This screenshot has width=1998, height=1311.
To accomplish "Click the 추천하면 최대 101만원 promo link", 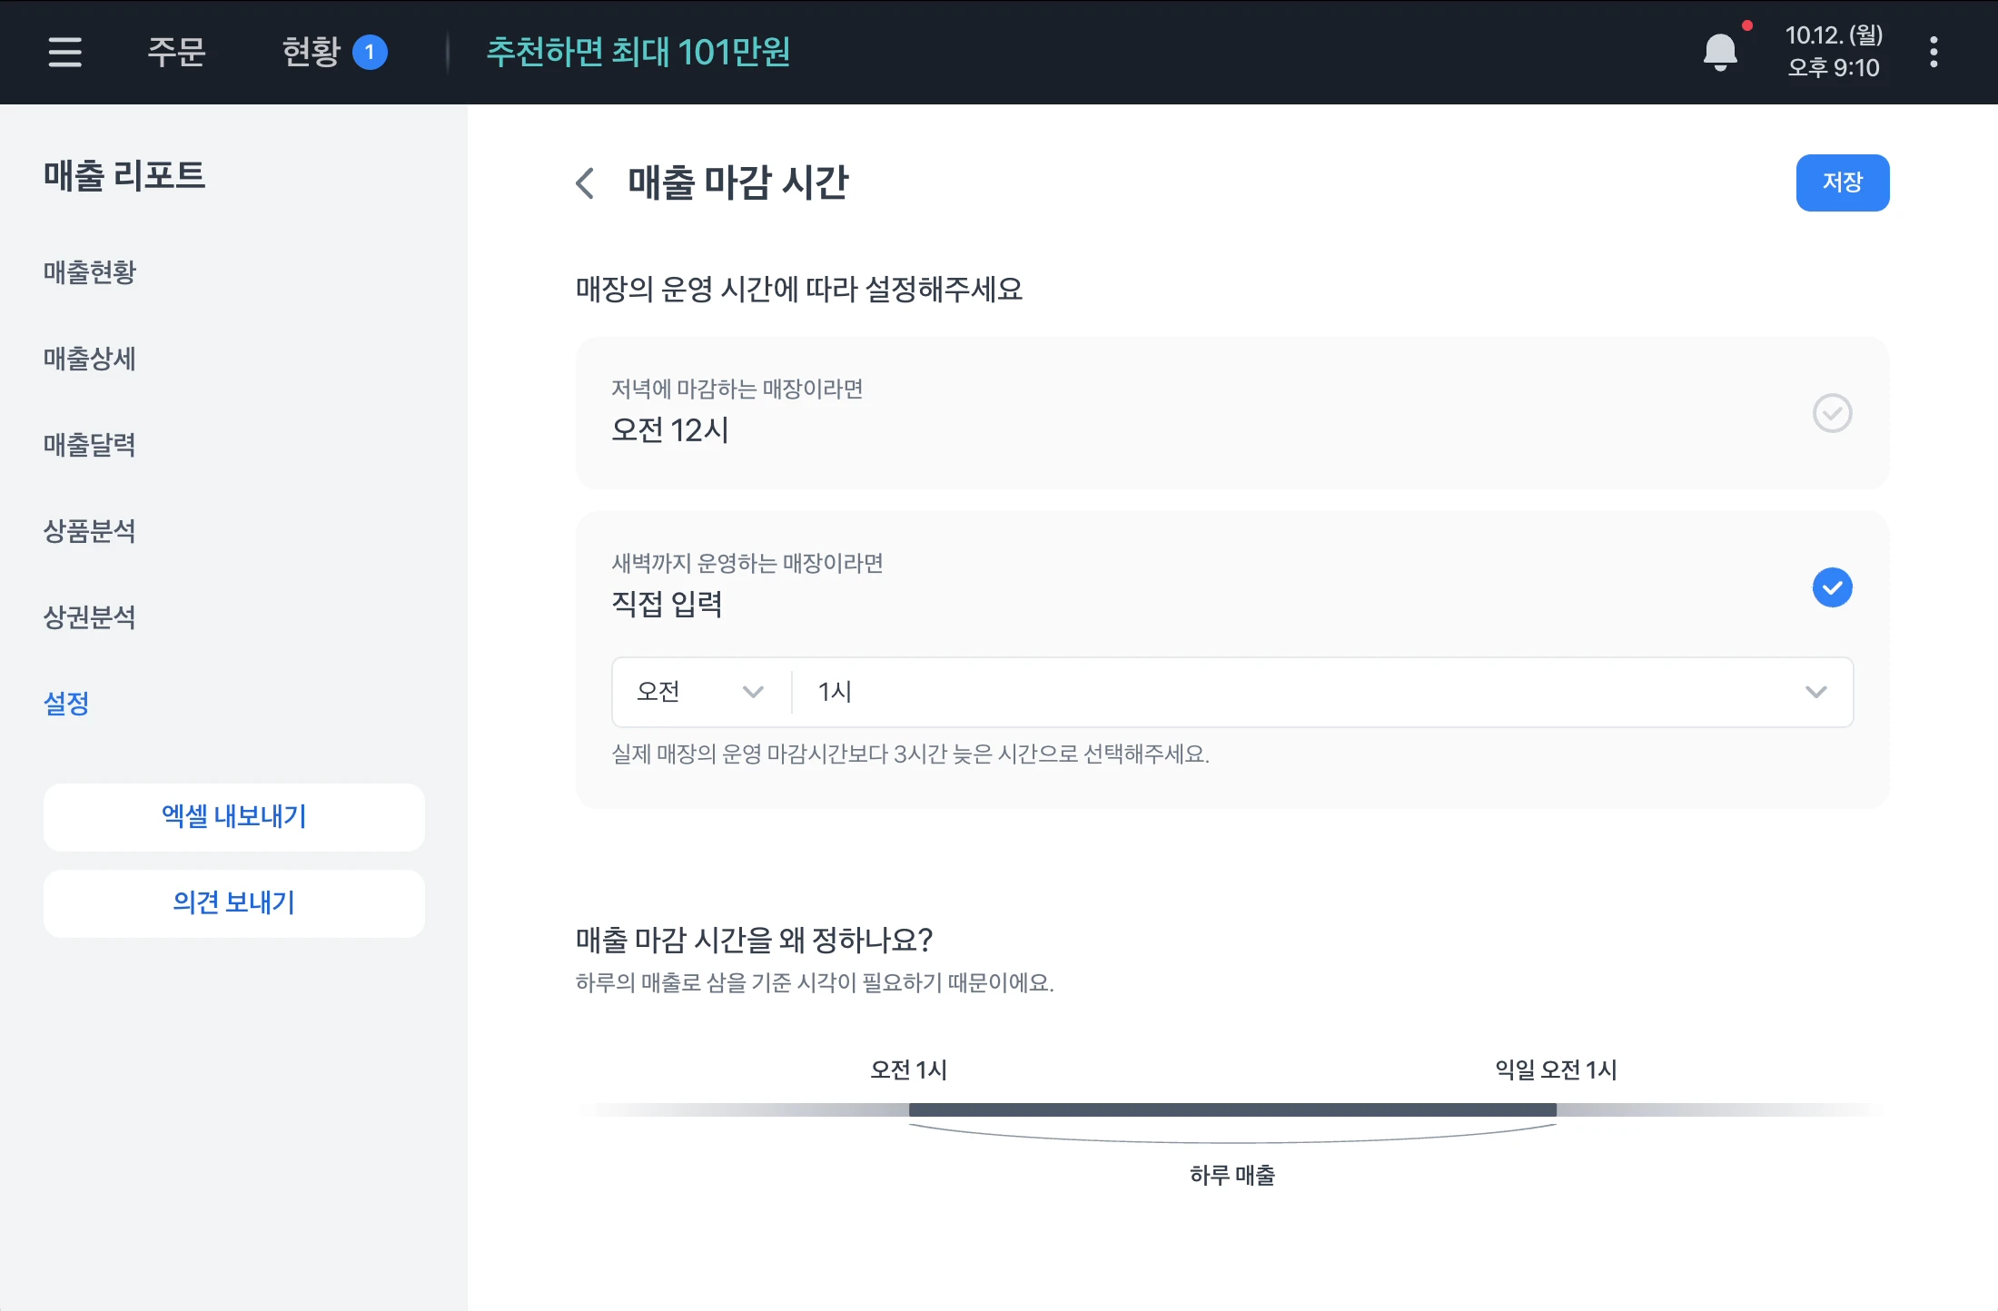I will click(x=638, y=52).
